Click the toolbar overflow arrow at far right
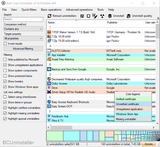 pyautogui.click(x=158, y=18)
